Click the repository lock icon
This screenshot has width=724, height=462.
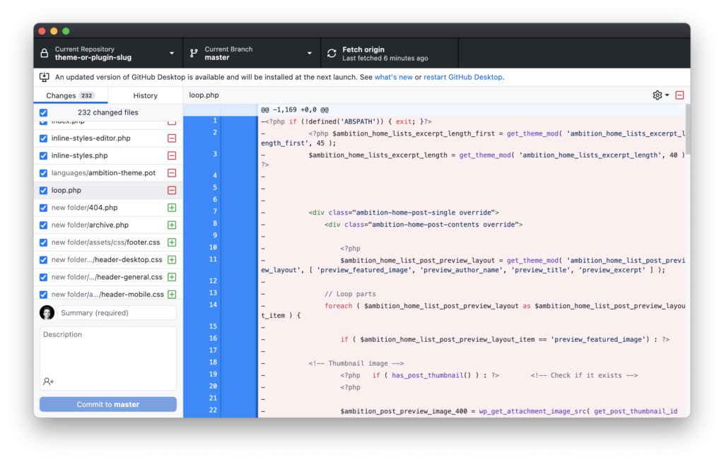coord(44,52)
